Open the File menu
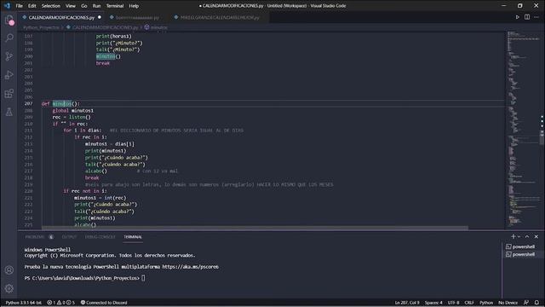Image resolution: width=545 pixels, height=307 pixels. [x=19, y=6]
